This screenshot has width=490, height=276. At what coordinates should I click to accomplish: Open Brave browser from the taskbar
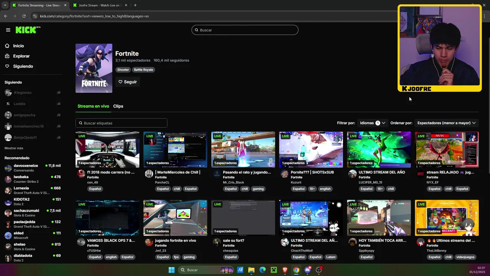(x=285, y=270)
